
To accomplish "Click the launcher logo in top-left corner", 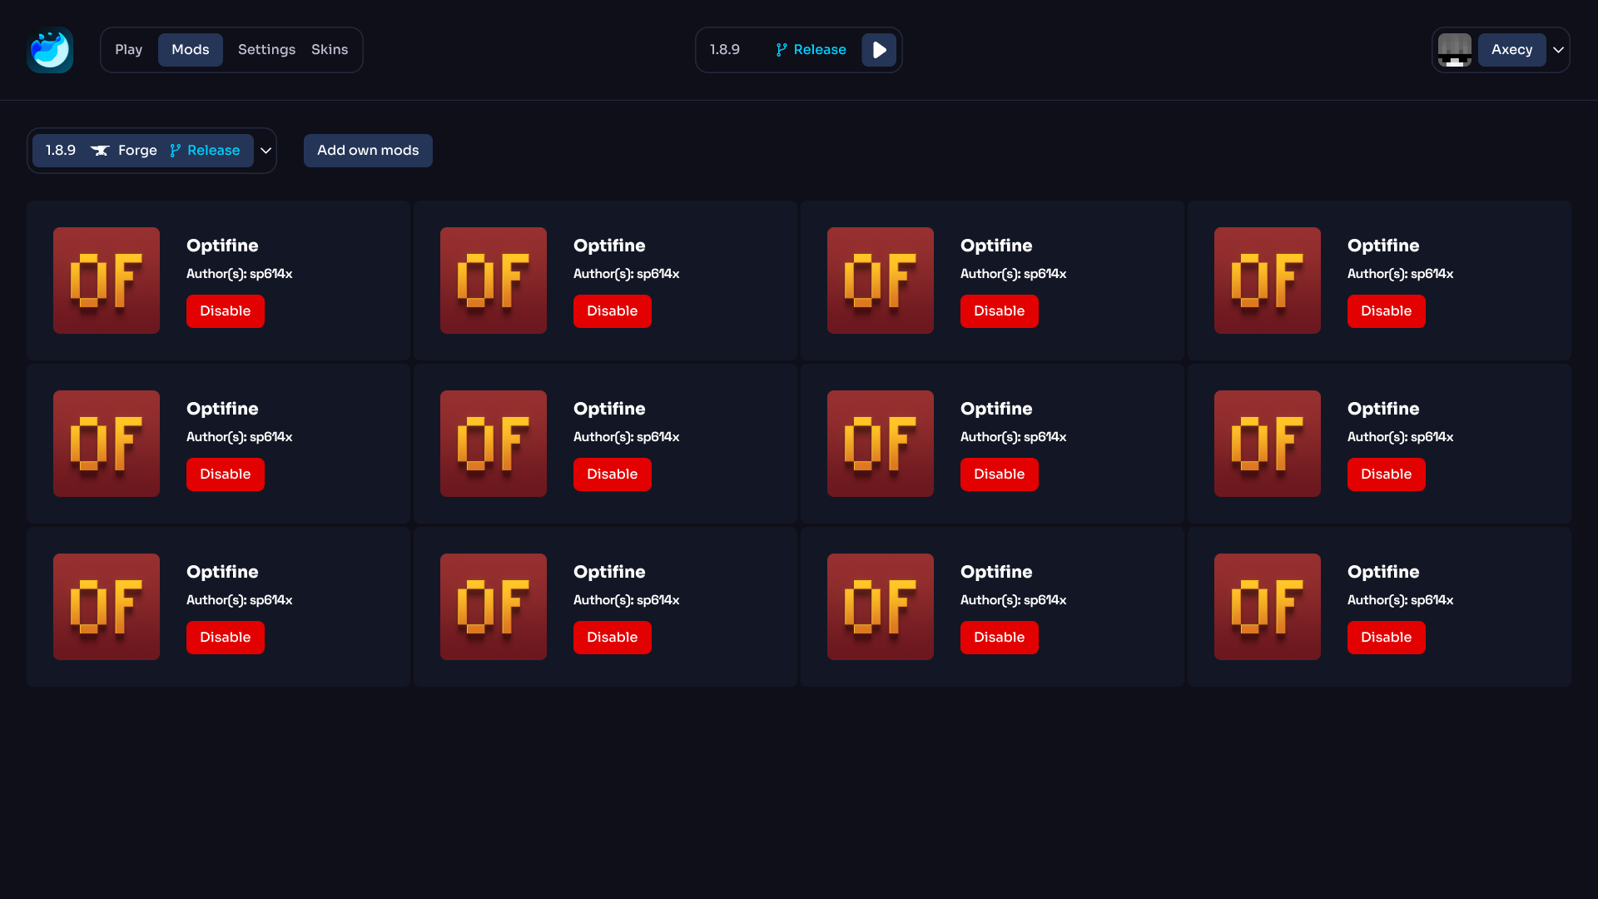I will [x=50, y=50].
